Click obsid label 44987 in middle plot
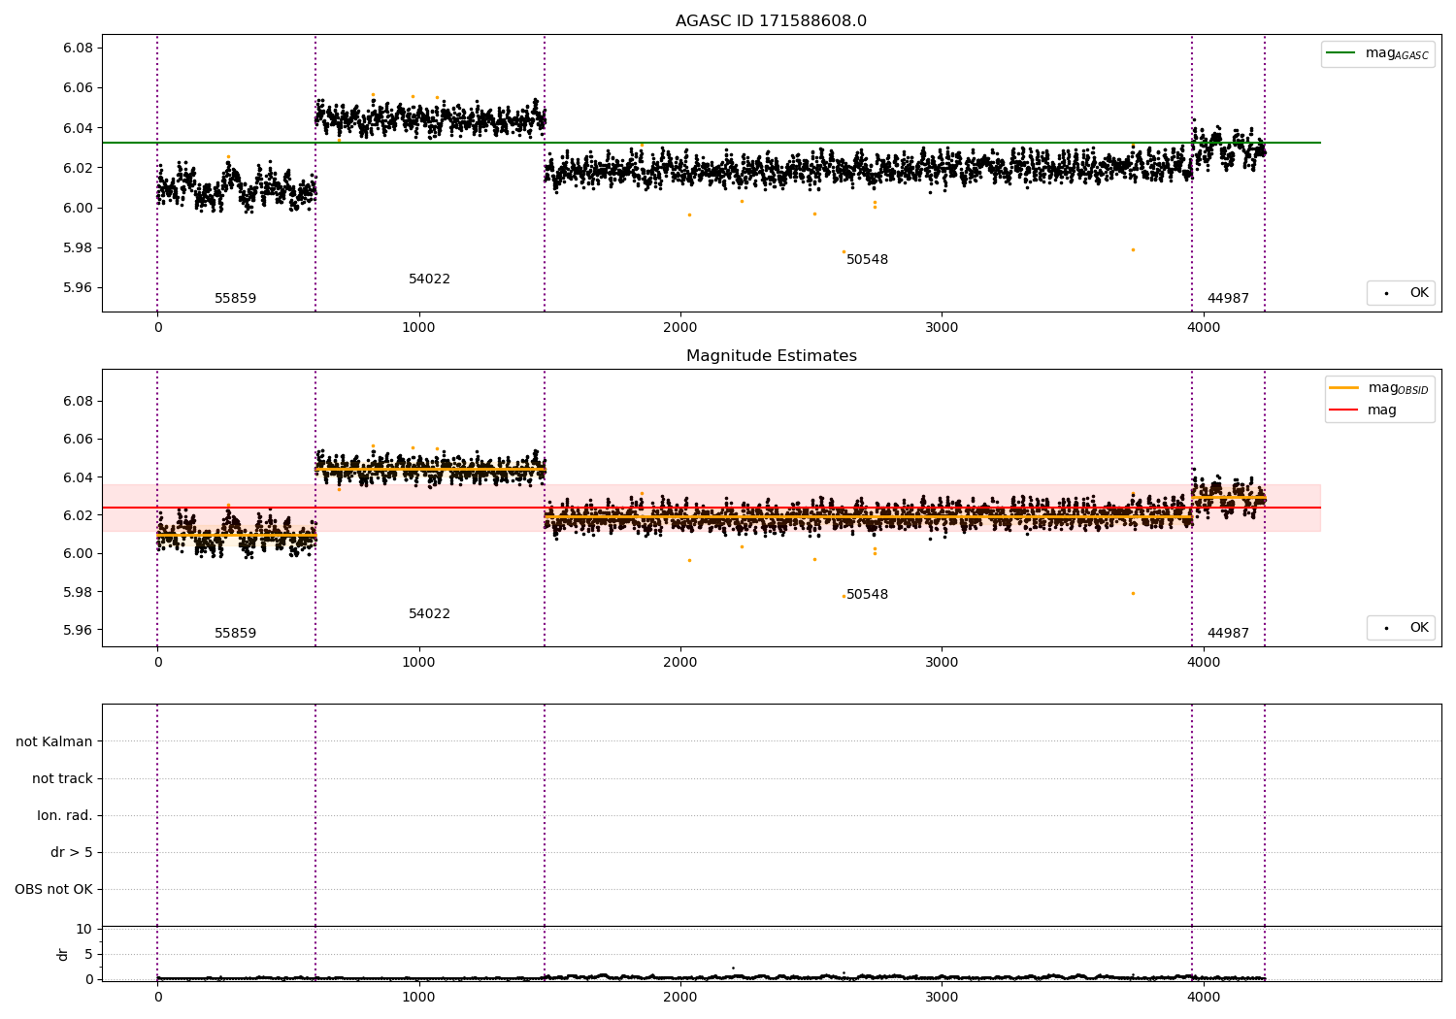1456x1019 pixels. click(x=1228, y=633)
